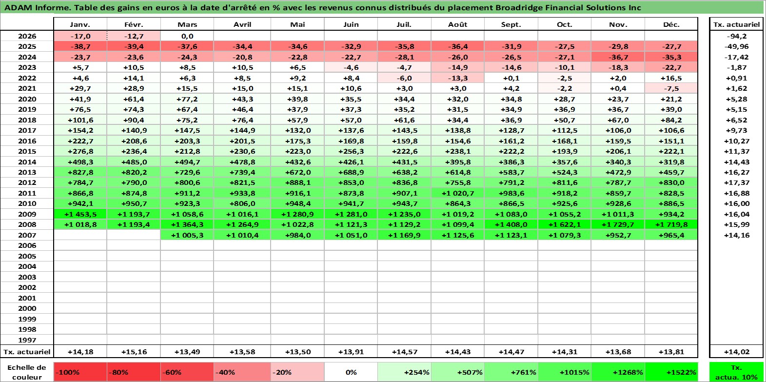Click the 0% white color scale swatch

click(x=351, y=372)
